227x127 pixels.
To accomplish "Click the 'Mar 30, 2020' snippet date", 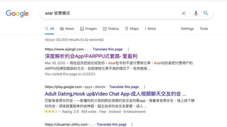I will tap(55, 63).
